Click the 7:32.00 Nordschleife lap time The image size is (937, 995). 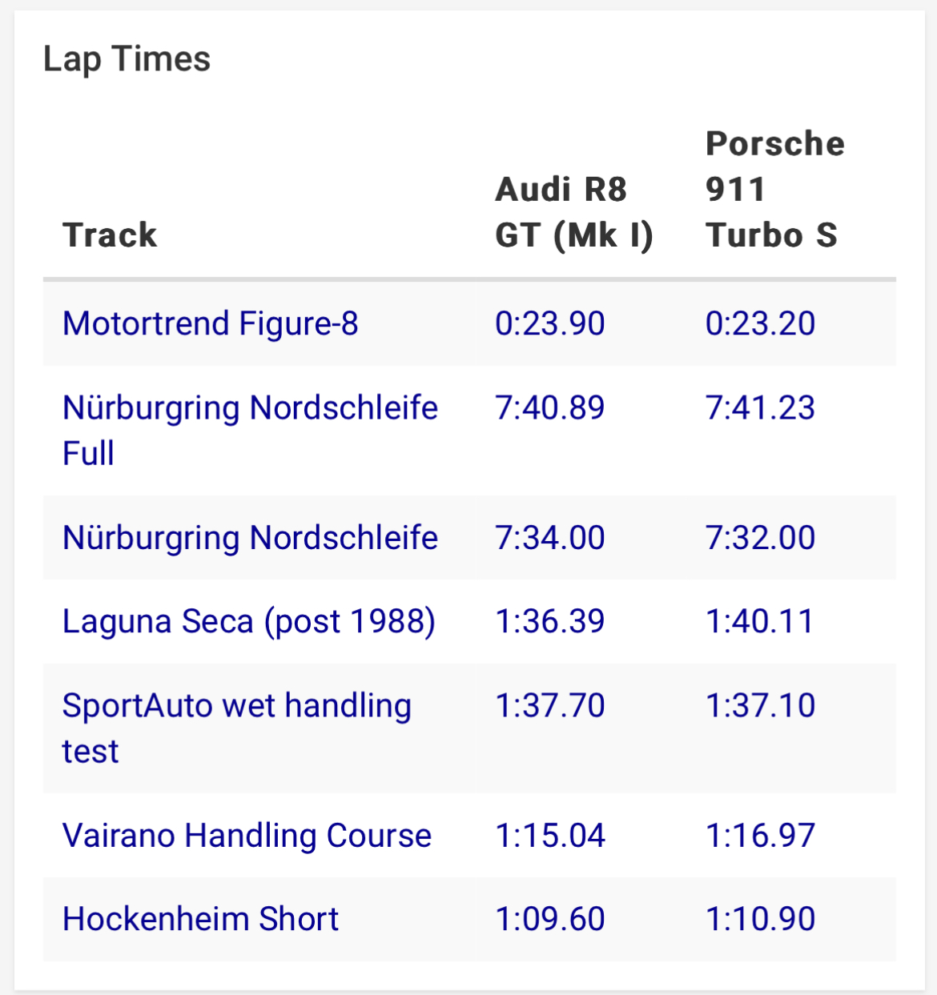pos(760,538)
